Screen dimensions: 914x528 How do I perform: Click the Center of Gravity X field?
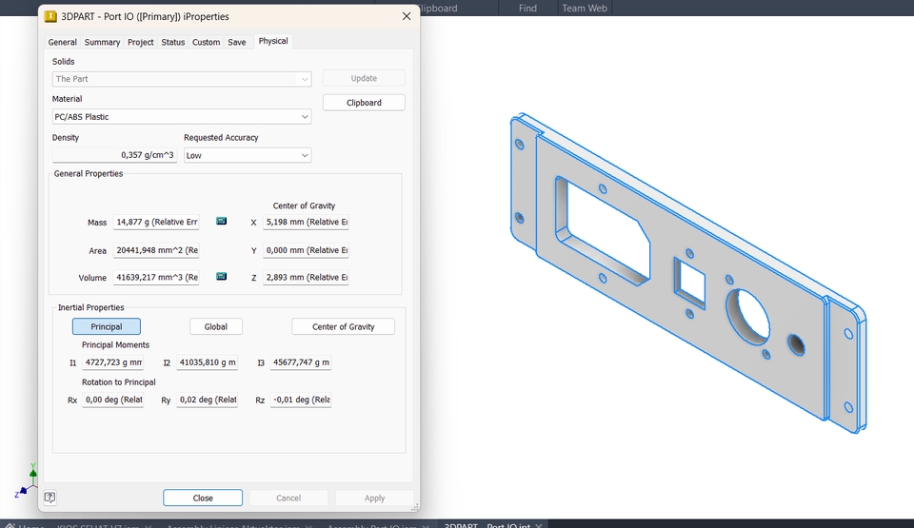pos(306,222)
